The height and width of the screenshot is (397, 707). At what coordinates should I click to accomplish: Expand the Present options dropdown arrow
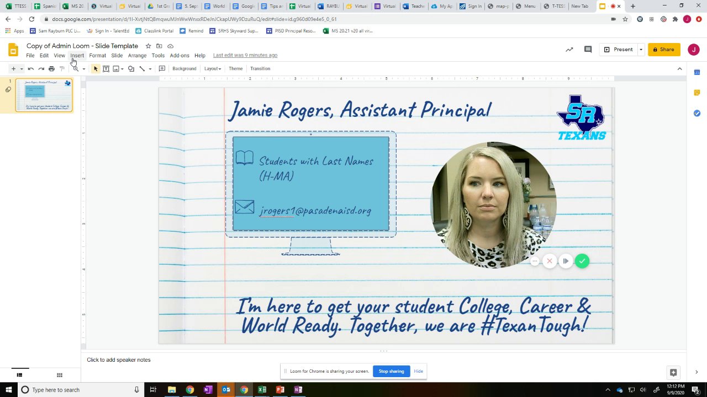(641, 50)
